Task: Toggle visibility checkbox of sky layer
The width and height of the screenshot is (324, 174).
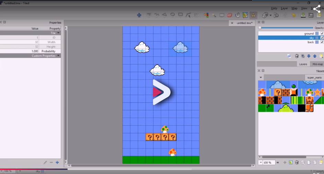Action: pos(322,38)
